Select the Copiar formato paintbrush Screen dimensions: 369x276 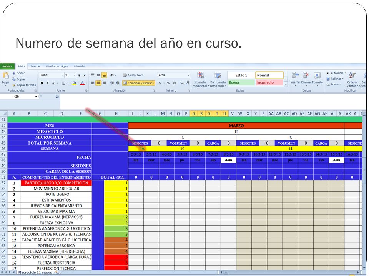[14, 85]
